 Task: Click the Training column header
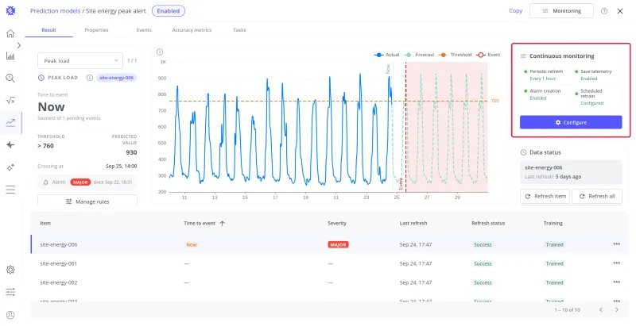(x=553, y=223)
